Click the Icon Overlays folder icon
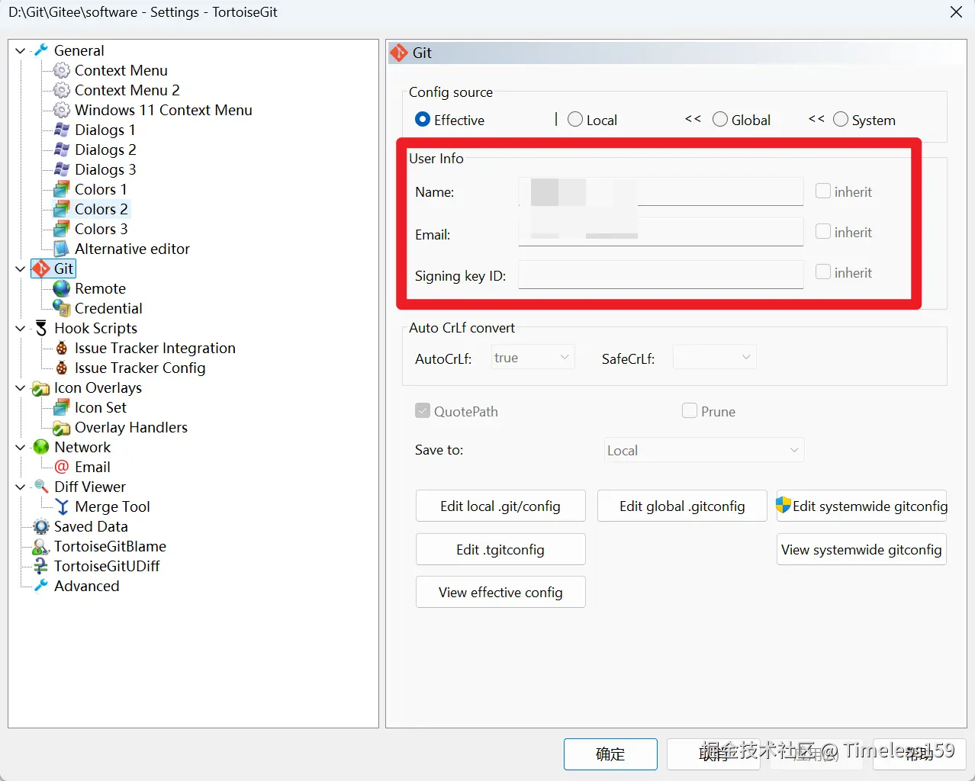The image size is (975, 781). 41,388
